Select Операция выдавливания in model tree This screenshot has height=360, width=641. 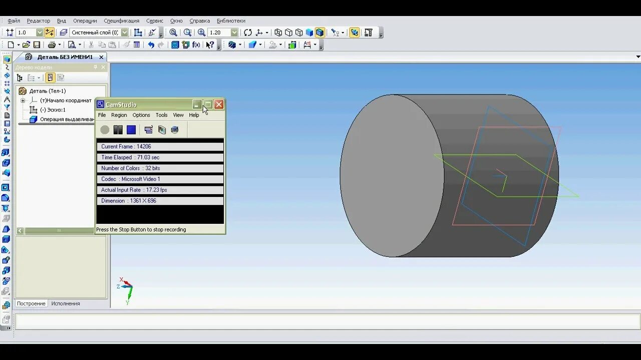coord(67,119)
